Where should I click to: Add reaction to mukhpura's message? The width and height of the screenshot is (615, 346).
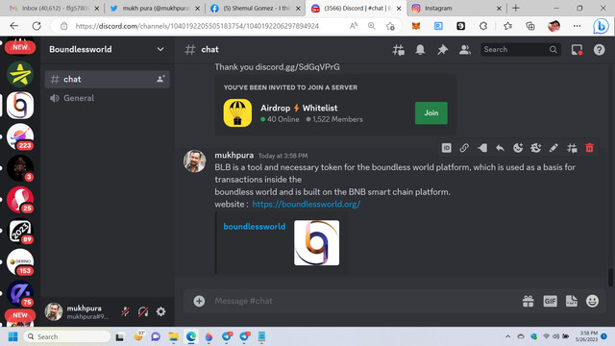tap(518, 148)
